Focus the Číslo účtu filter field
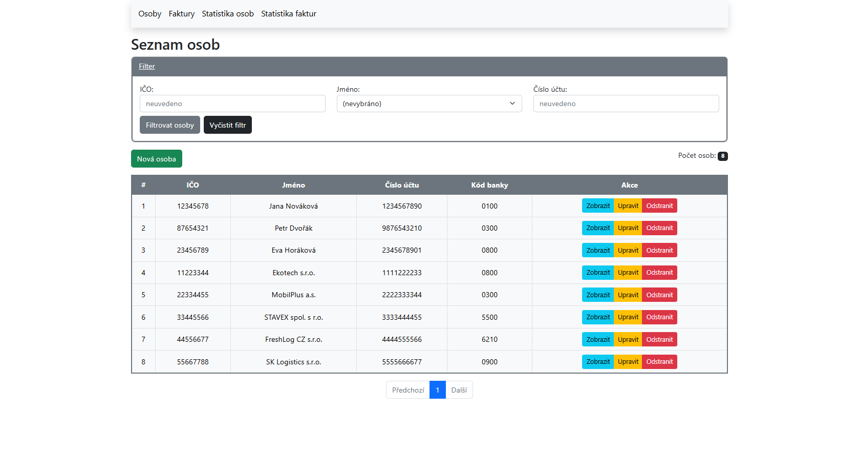The width and height of the screenshot is (859, 452). [x=626, y=104]
